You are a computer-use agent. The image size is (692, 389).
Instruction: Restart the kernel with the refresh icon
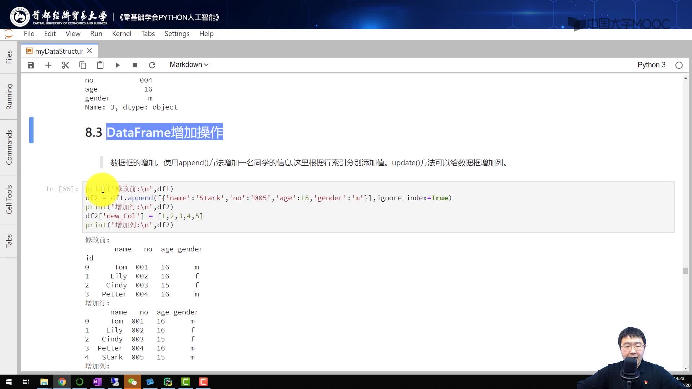(152, 65)
